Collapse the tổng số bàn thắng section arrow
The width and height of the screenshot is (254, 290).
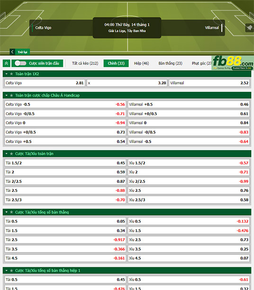tap(7, 212)
